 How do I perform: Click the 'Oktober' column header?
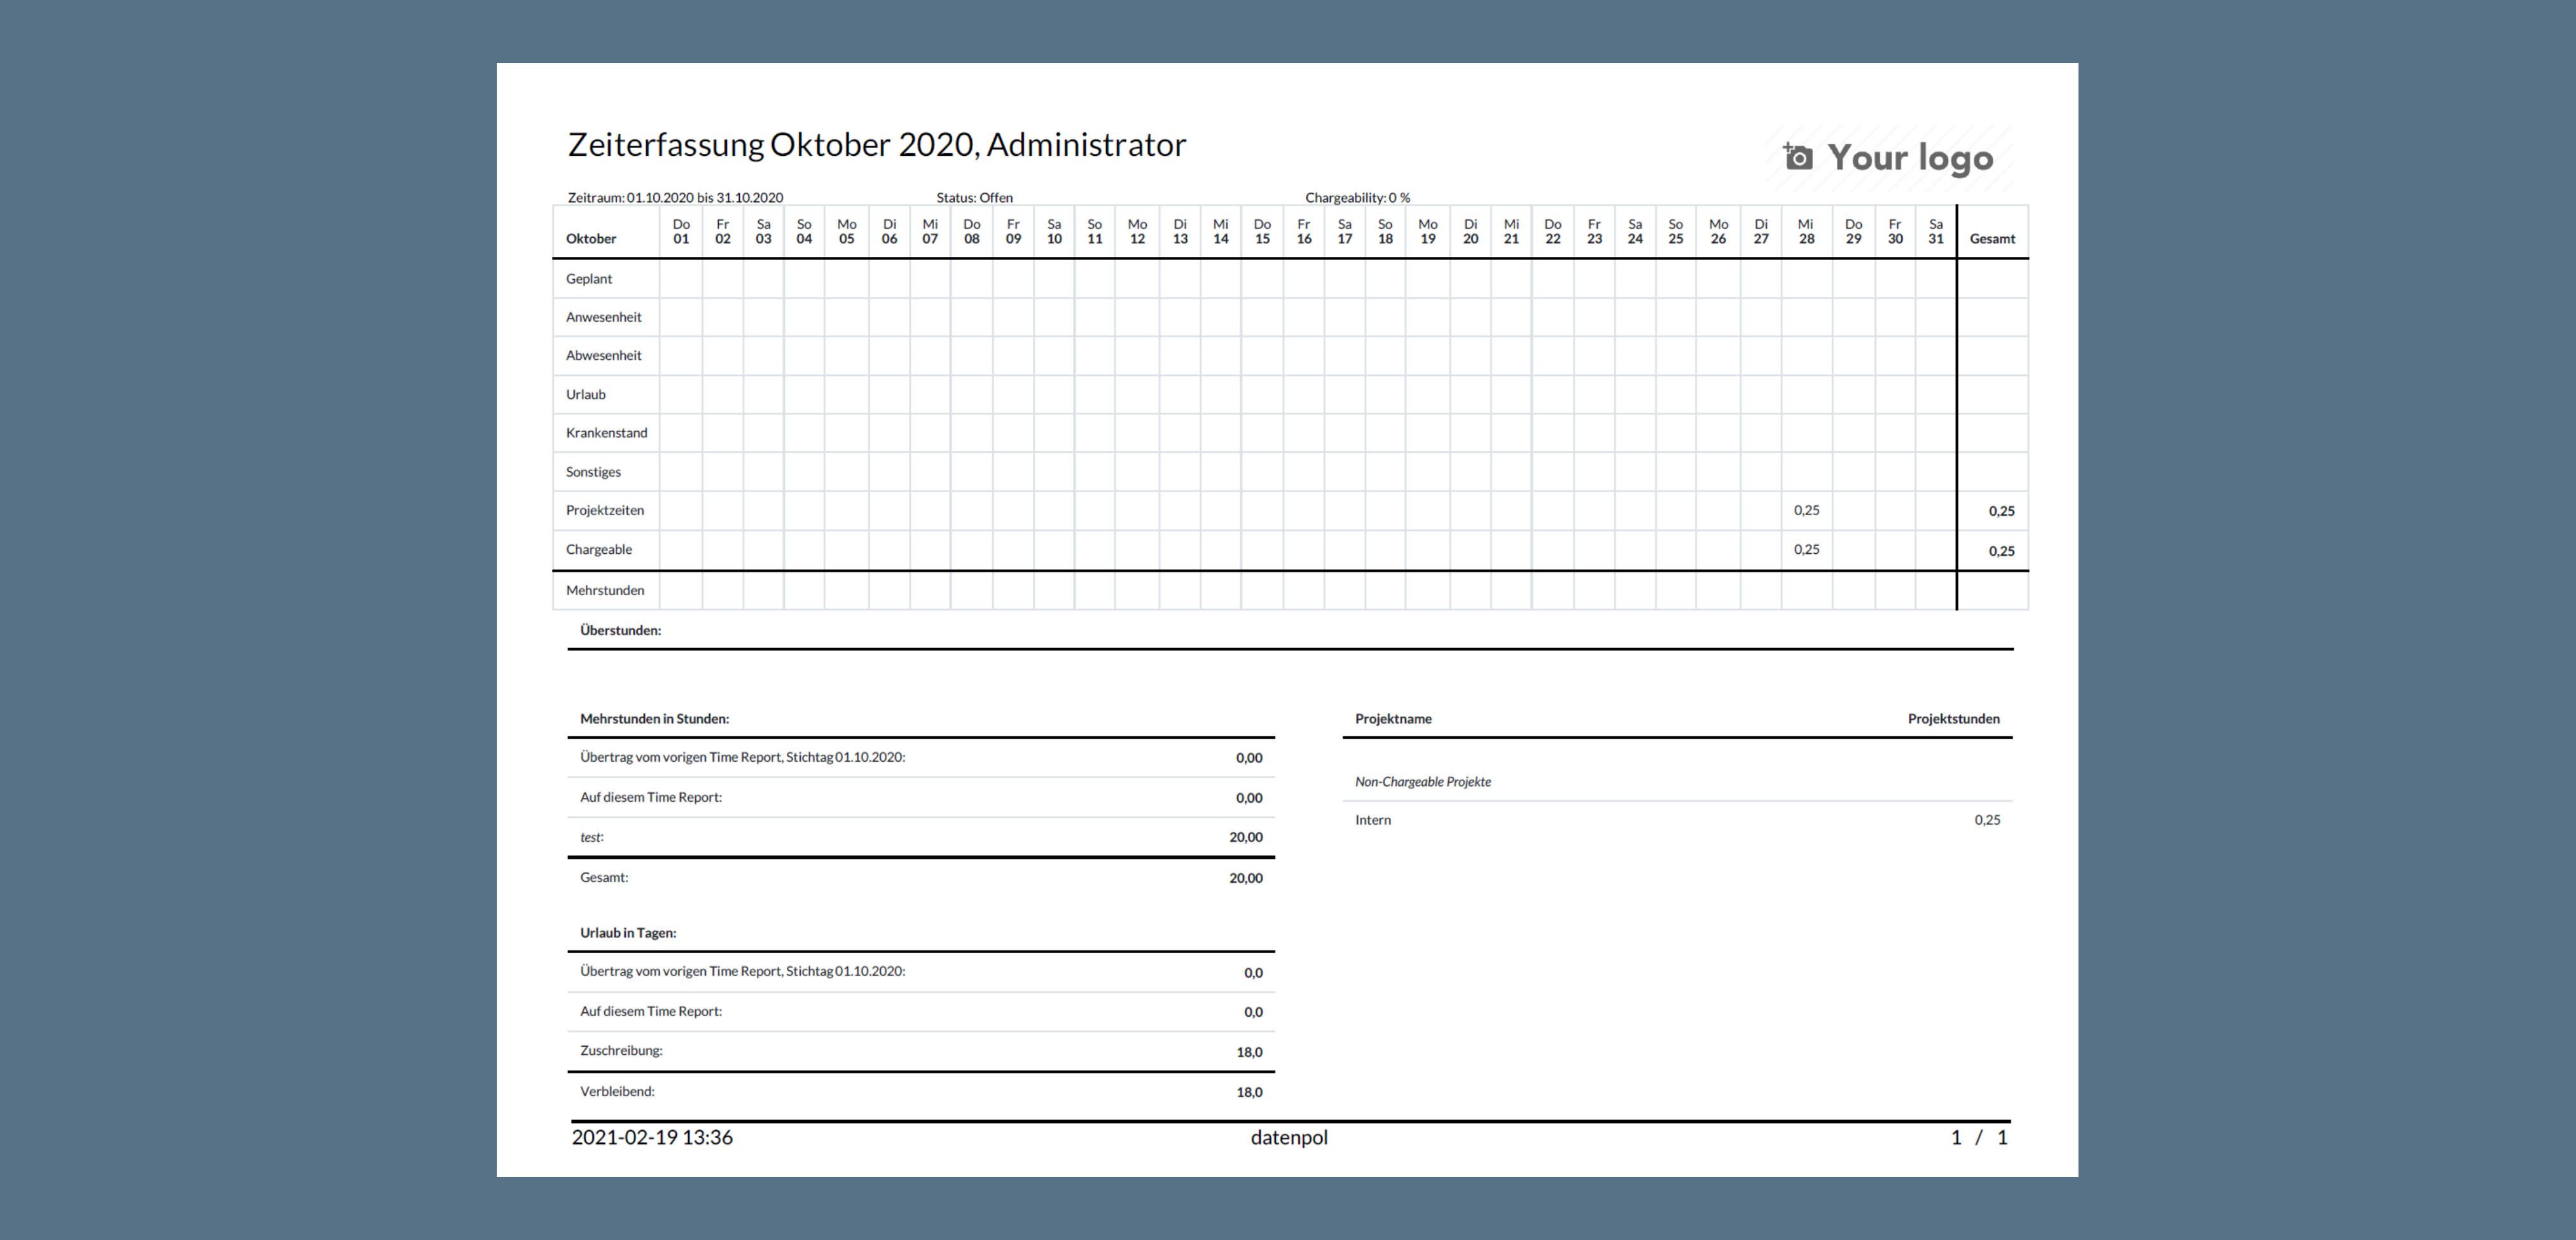coord(591,239)
